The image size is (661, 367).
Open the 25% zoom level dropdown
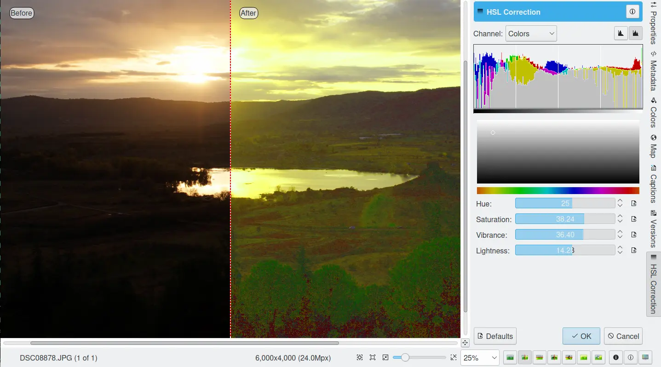(x=480, y=357)
